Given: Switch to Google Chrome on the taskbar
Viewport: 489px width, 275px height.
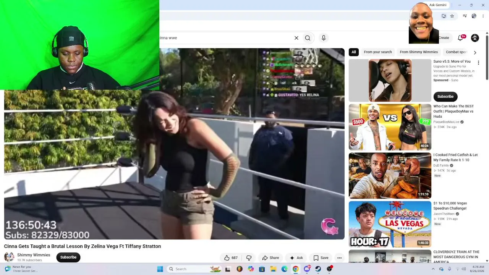Looking at the screenshot, I should click(296, 269).
